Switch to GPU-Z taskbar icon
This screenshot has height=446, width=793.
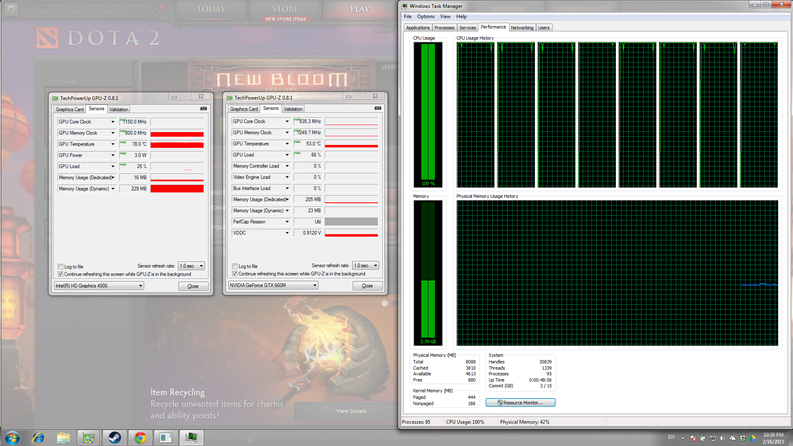click(89, 438)
